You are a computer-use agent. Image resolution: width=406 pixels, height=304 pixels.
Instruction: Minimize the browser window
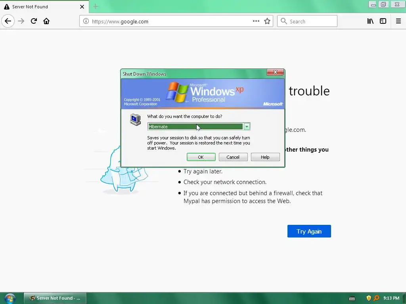coord(373,4)
